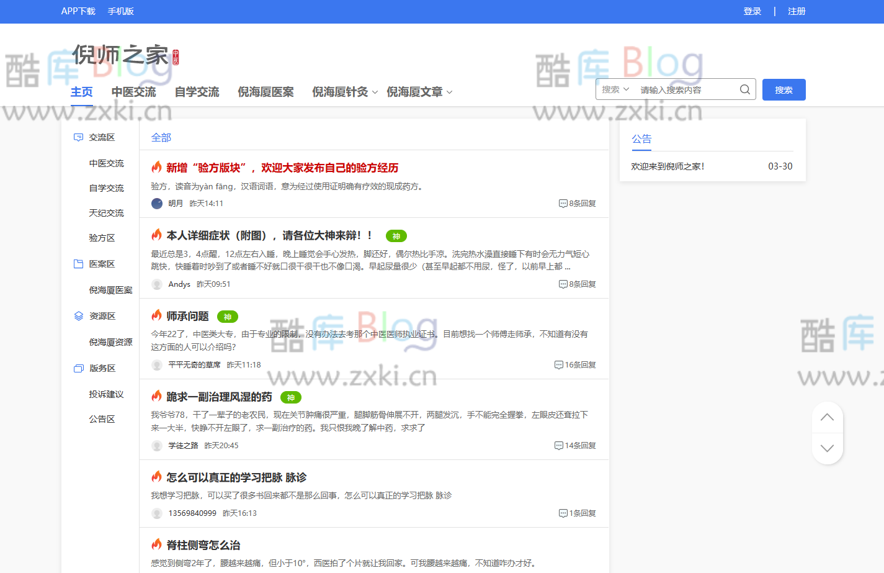Screen dimensions: 884x573
Task: Click the speech bubble icon beside 交流区
Action: pyautogui.click(x=78, y=137)
